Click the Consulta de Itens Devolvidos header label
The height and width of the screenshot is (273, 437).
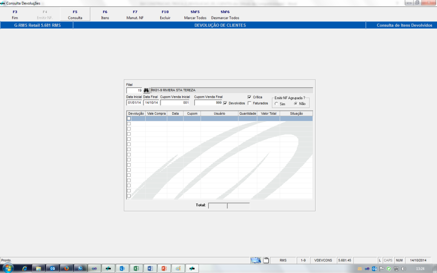(404, 25)
